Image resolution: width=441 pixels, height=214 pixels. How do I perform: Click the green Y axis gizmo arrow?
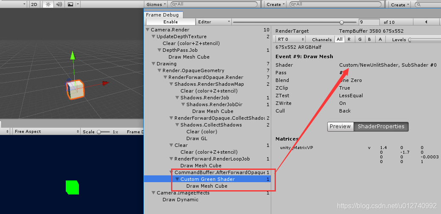pyautogui.click(x=73, y=55)
